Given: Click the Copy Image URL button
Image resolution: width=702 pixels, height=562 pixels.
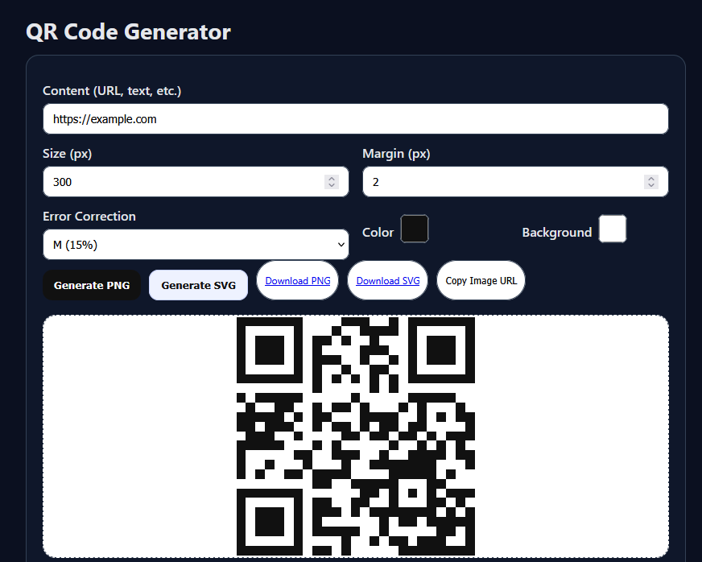Looking at the screenshot, I should pyautogui.click(x=481, y=281).
